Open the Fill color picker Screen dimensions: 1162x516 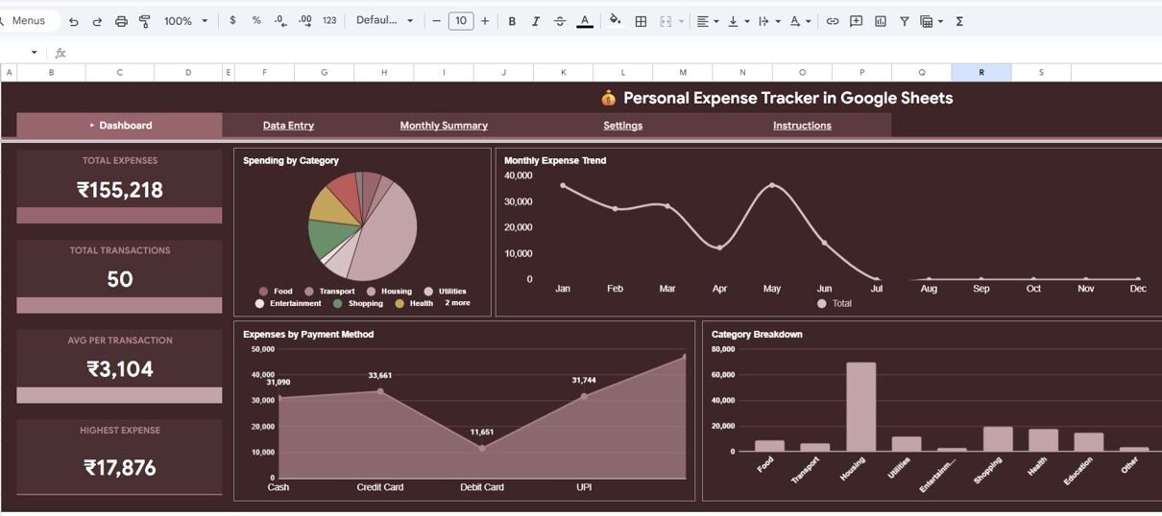(x=616, y=21)
